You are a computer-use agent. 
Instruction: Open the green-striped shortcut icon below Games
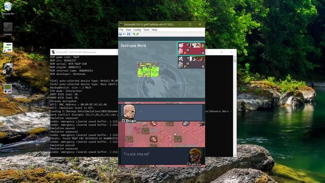tap(8, 48)
